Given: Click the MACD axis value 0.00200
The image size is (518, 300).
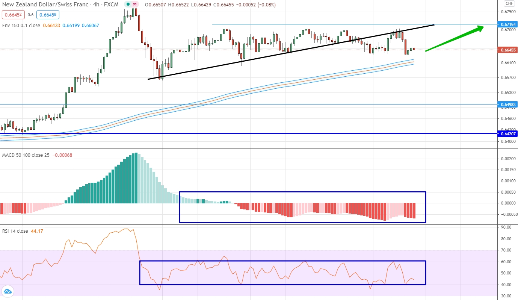Looking at the screenshot, I should pos(507,159).
